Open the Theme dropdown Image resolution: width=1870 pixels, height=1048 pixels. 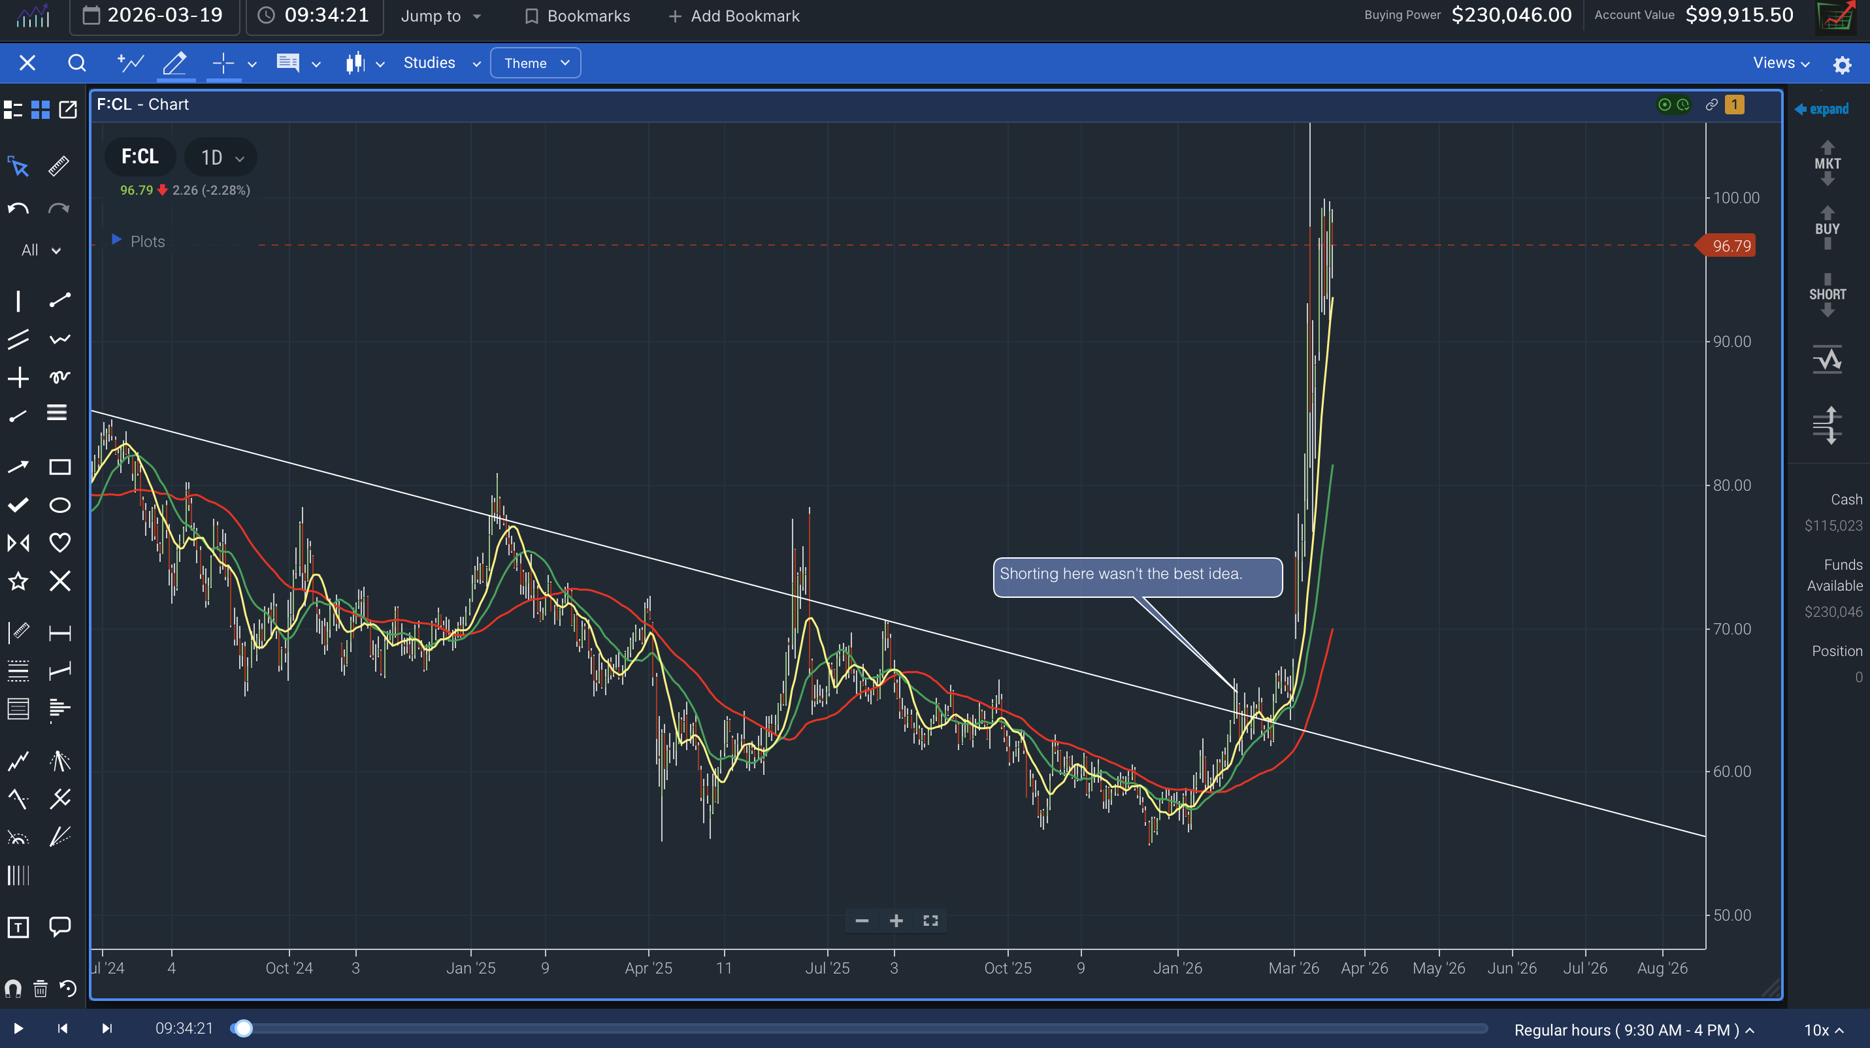click(535, 63)
